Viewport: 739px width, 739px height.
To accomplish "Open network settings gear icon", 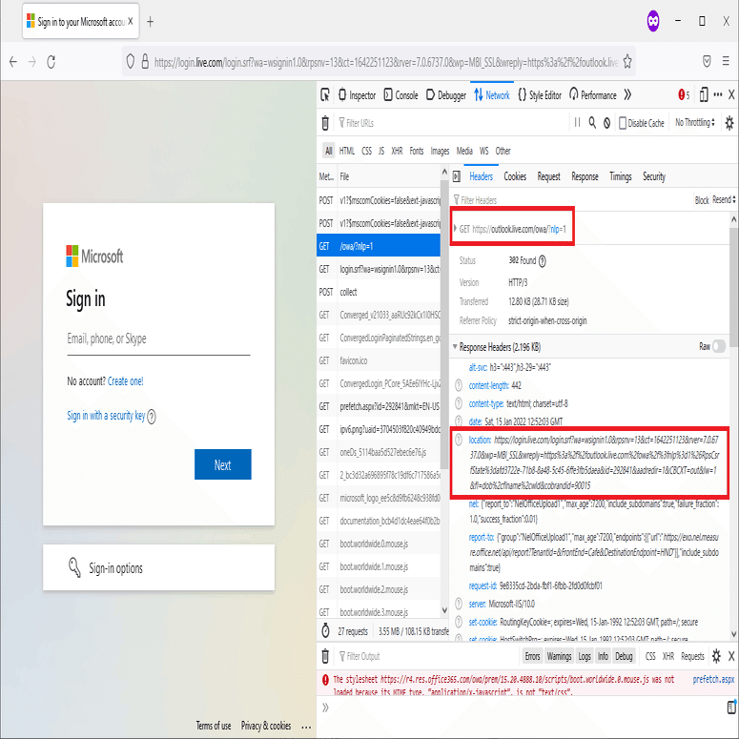I will 729,123.
